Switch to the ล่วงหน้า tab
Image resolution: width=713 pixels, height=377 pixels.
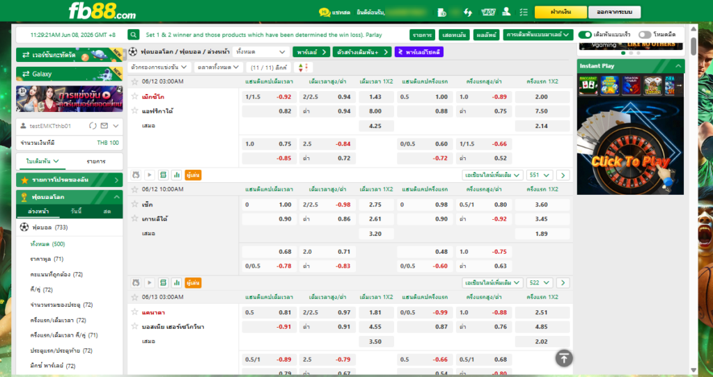[38, 211]
